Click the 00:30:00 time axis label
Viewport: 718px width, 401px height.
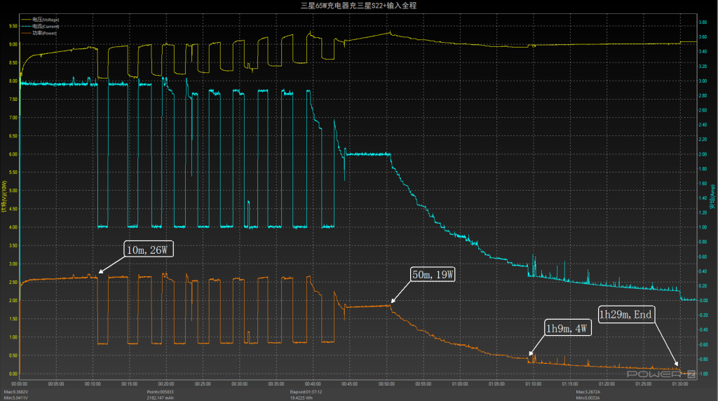240,384
